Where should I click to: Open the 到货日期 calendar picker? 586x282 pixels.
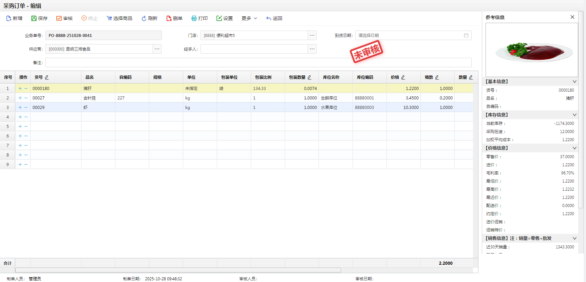[466, 35]
